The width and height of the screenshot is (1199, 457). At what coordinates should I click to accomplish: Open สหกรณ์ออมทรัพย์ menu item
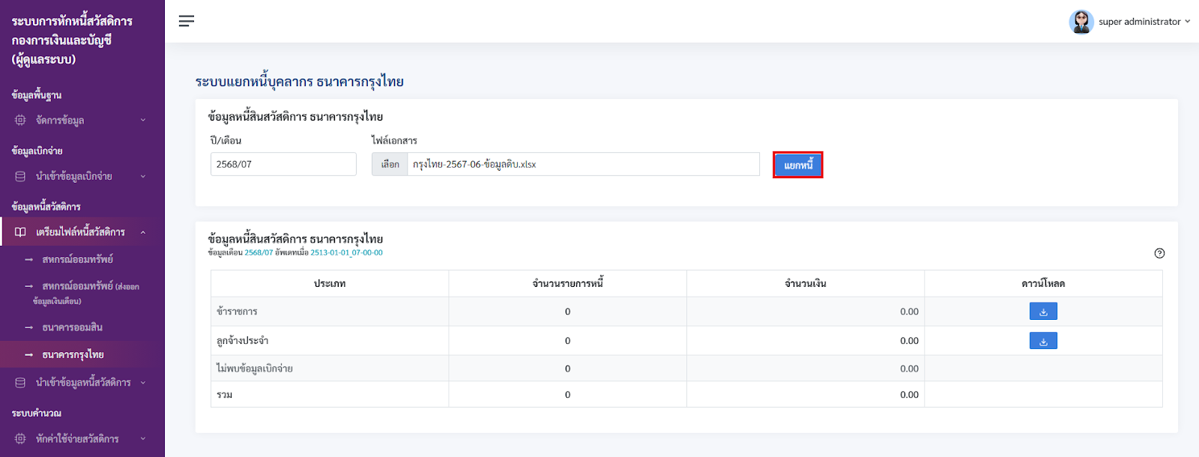[x=78, y=259]
